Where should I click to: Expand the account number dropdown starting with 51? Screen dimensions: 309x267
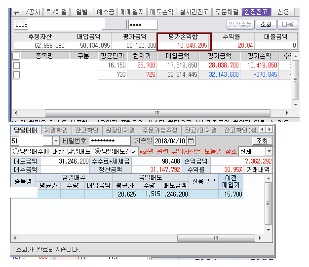[55, 141]
